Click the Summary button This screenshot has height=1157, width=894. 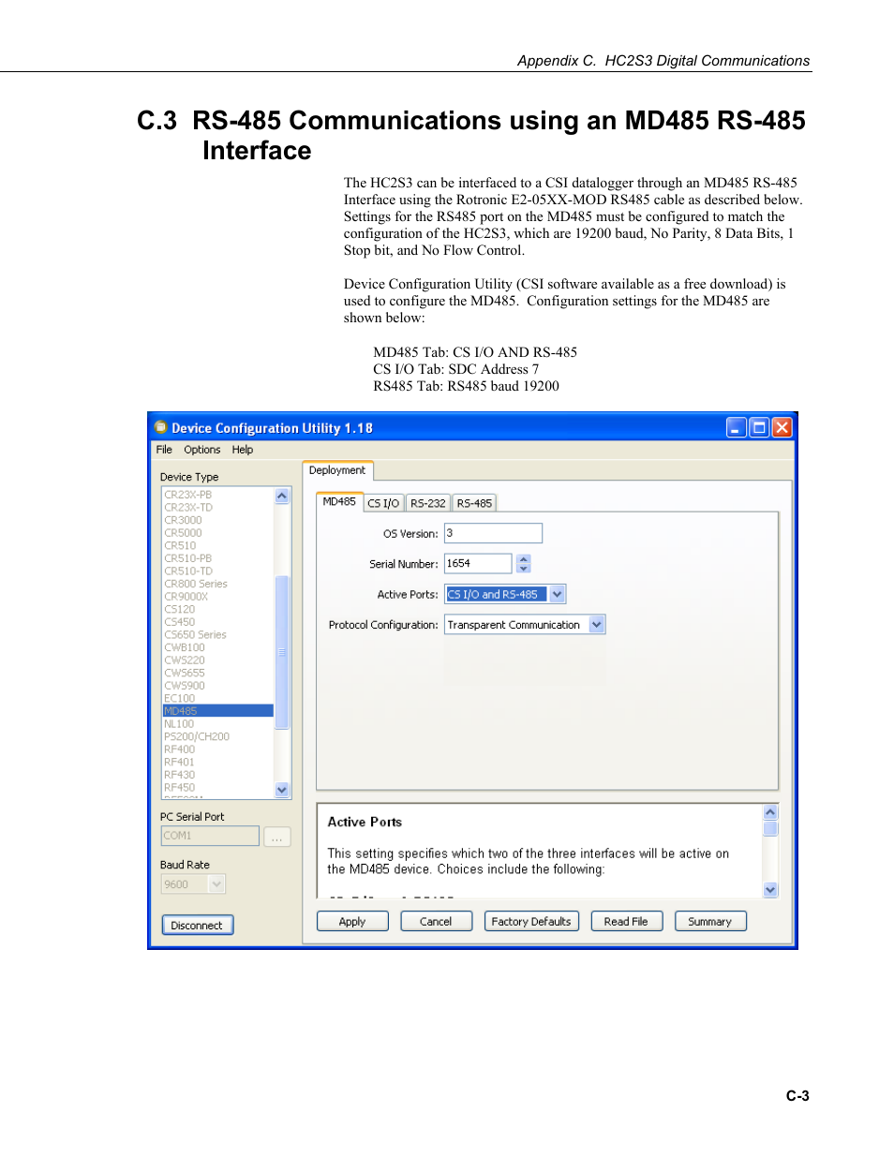click(x=710, y=921)
